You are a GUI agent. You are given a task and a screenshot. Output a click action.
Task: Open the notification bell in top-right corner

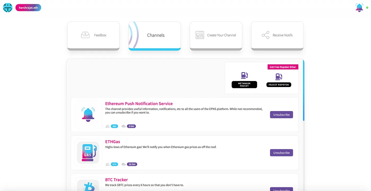[359, 7]
